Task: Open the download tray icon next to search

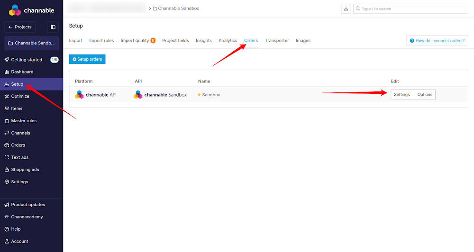Action: click(346, 9)
